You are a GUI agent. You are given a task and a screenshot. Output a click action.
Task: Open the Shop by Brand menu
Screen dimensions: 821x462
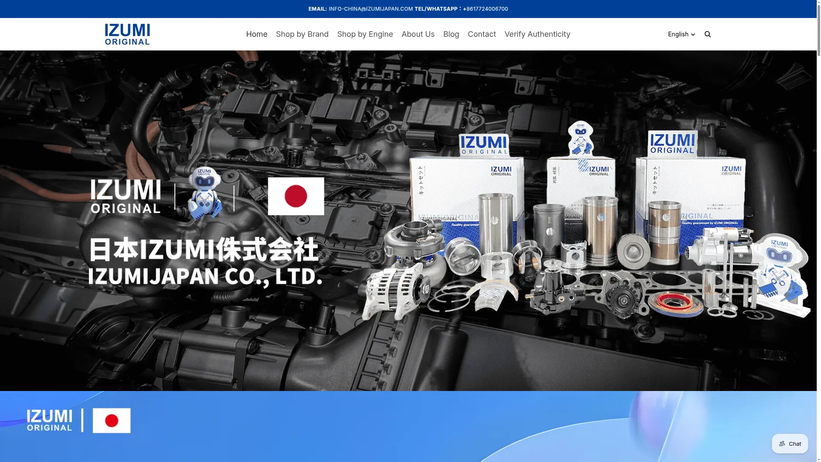[302, 34]
